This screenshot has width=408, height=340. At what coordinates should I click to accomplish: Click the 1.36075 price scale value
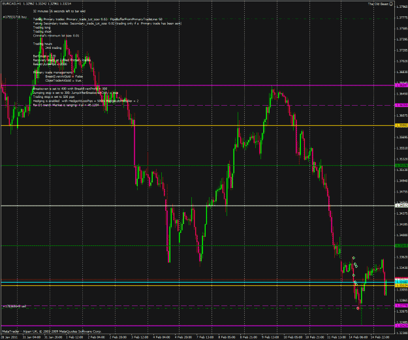(402, 115)
